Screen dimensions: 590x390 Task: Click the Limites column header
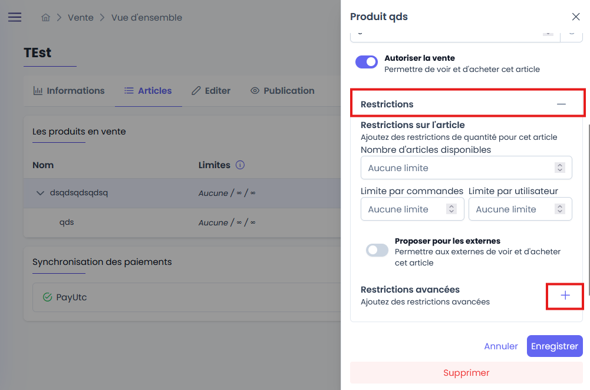point(214,165)
